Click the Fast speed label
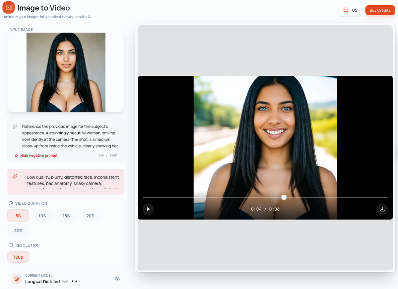 tap(65, 281)
